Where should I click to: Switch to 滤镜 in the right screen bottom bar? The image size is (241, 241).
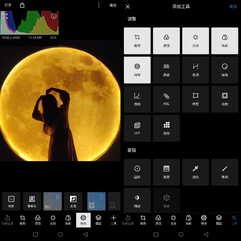point(158,220)
